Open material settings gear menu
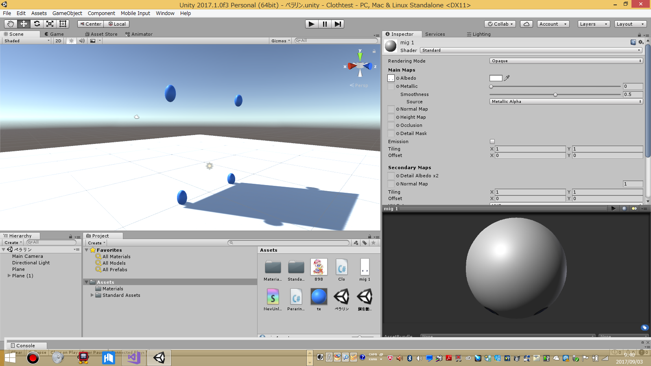The height and width of the screenshot is (366, 651). pos(641,42)
